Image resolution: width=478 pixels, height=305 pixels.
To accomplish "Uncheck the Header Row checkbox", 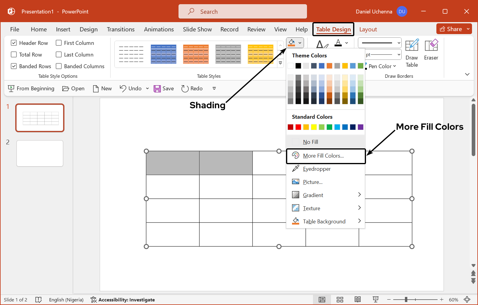I will coord(14,43).
